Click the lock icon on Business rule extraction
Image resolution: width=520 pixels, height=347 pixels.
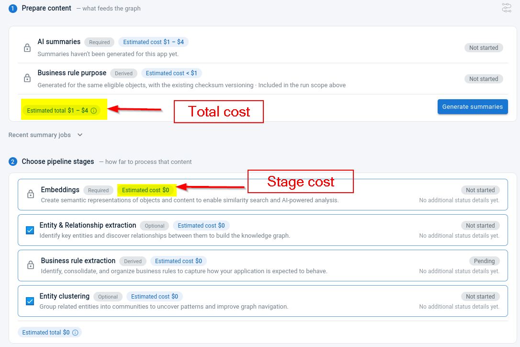point(31,265)
